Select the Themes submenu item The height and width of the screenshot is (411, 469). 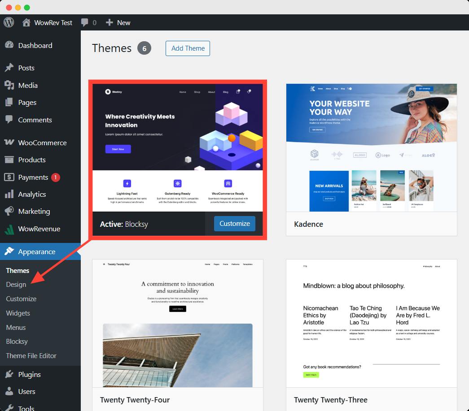[18, 270]
